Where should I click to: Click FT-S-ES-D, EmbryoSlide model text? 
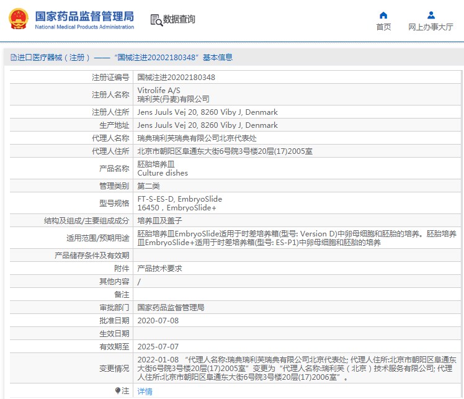point(180,199)
